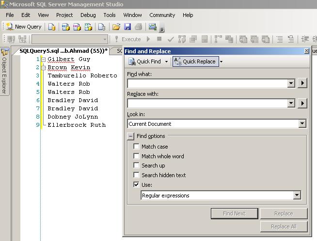The image size is (317, 241).
Task: Click in the Find what input field
Action: pos(207,83)
